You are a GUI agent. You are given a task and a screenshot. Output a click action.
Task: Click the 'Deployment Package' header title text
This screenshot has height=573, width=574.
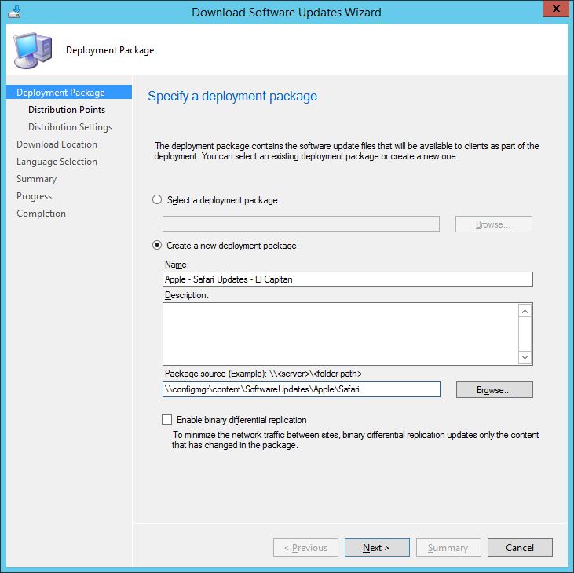pos(110,50)
